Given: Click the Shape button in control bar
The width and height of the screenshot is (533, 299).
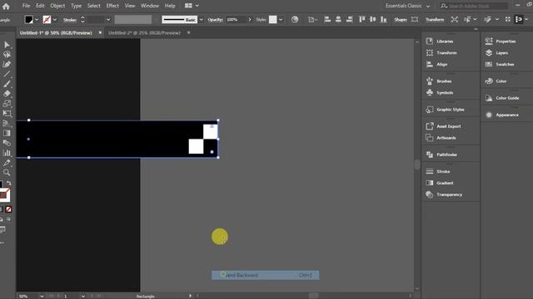Looking at the screenshot, I should [400, 20].
